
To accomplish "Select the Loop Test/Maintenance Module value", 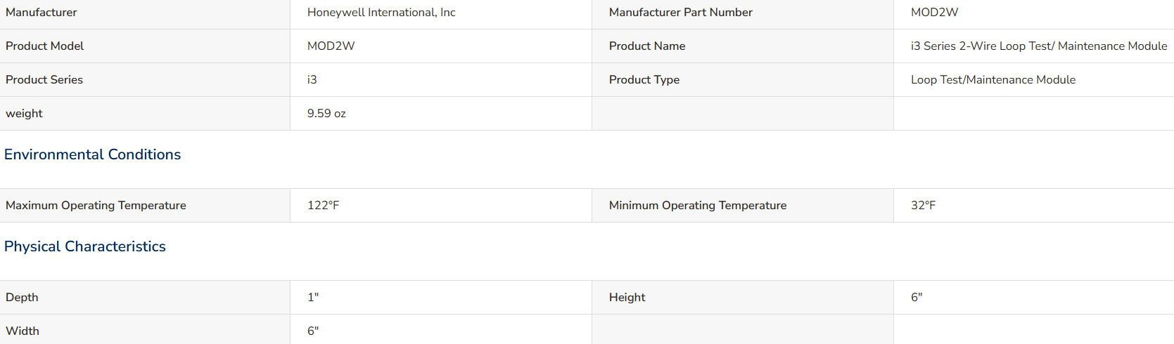I will click(993, 80).
